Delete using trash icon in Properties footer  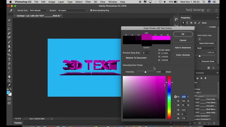(213, 68)
